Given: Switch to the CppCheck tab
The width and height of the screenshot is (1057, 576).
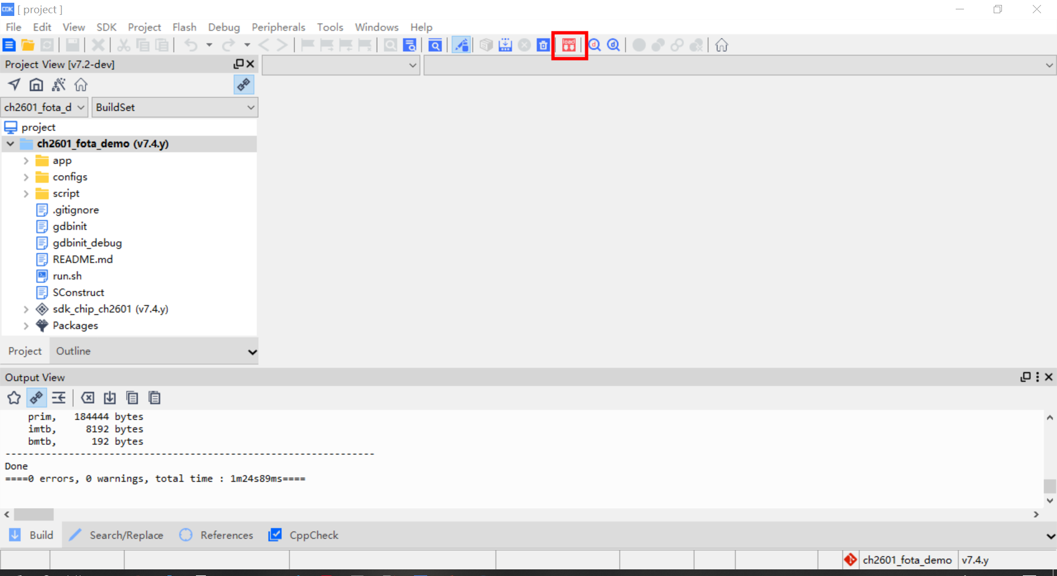Looking at the screenshot, I should pos(303,535).
